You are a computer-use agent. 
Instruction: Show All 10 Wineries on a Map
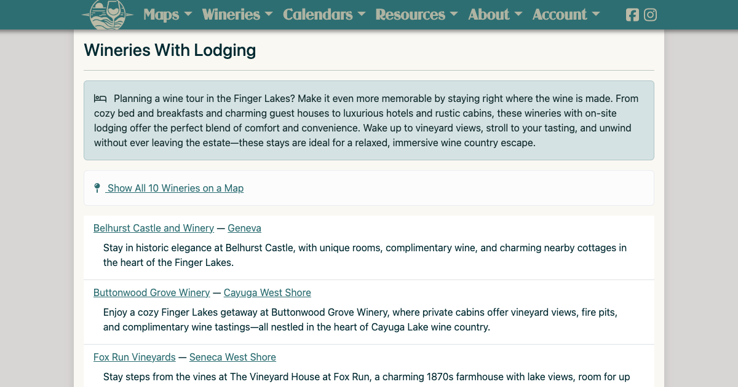(175, 188)
